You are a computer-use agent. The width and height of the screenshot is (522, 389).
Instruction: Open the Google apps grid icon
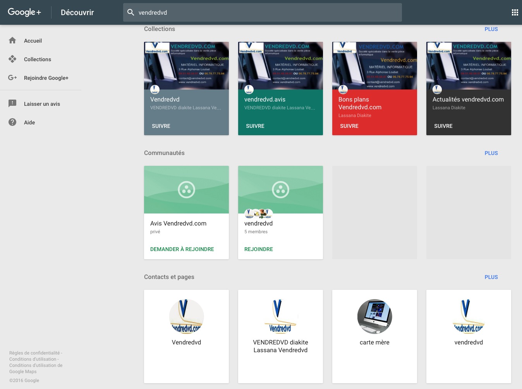click(x=515, y=12)
